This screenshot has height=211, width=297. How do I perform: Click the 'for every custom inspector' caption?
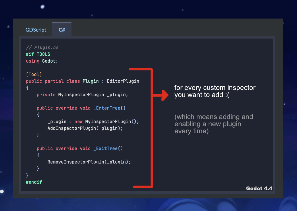215,91
